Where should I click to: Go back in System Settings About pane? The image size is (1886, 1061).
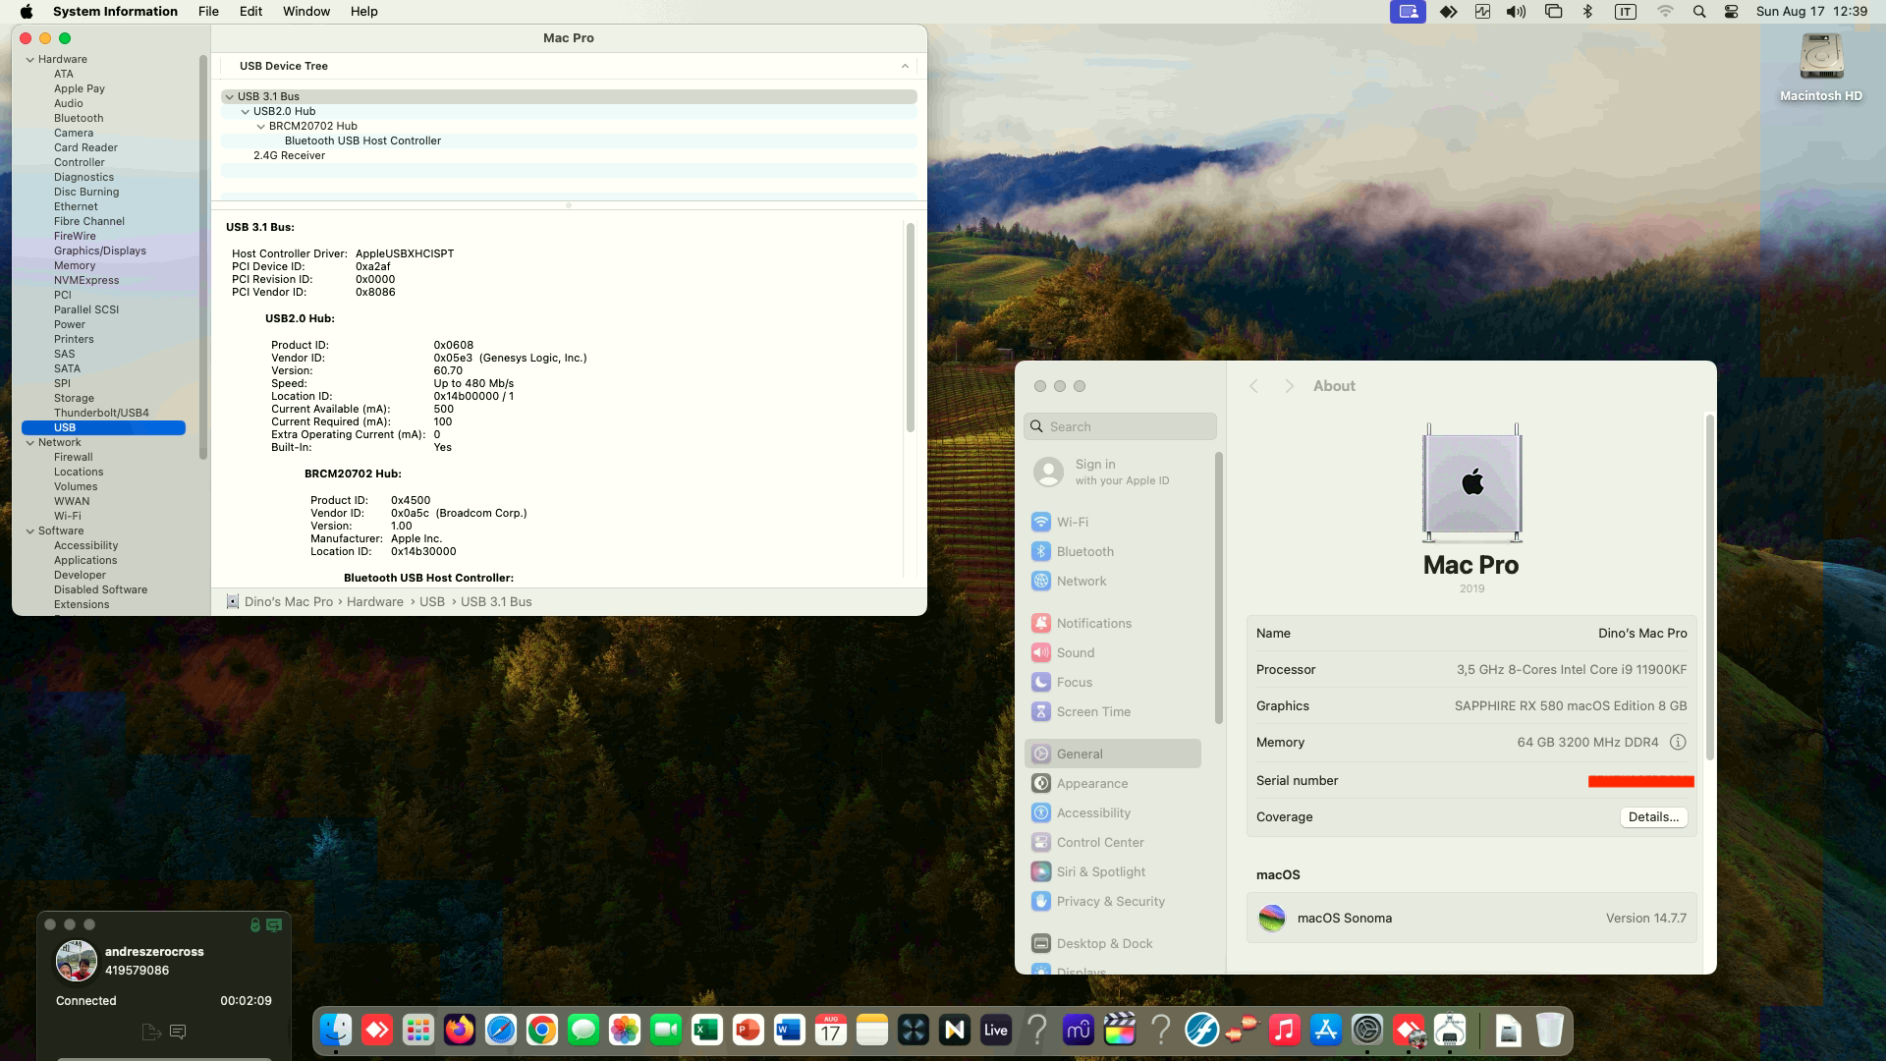coord(1253,386)
